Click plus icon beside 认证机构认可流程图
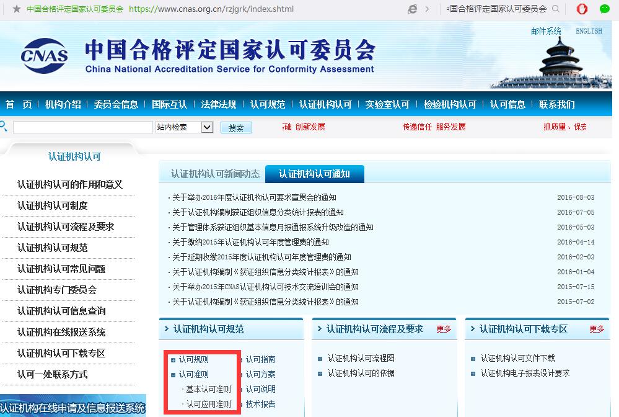This screenshot has height=417, width=619. pos(320,359)
